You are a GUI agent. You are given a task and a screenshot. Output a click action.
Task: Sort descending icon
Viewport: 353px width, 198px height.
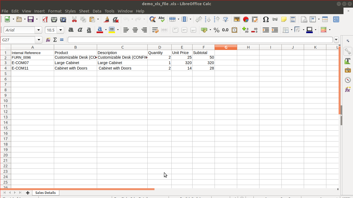(217, 19)
